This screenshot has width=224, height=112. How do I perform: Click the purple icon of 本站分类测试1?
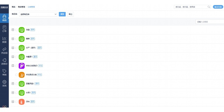tap(22, 66)
